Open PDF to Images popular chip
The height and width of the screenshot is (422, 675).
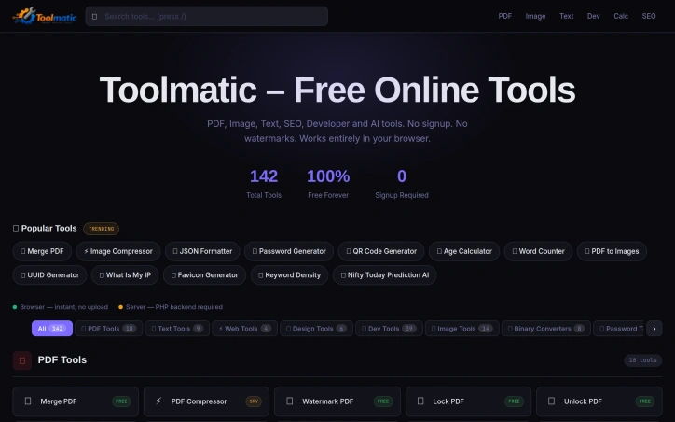[612, 251]
